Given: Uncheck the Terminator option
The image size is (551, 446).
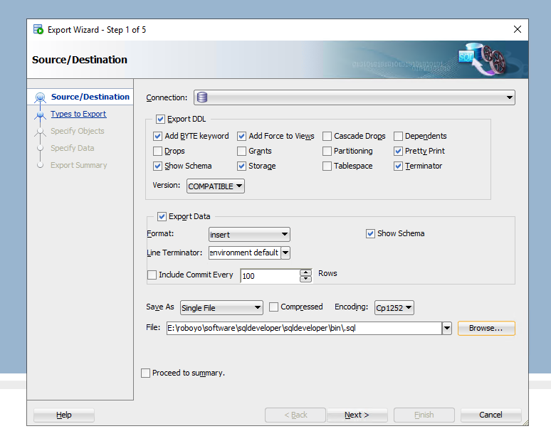Looking at the screenshot, I should click(x=398, y=166).
